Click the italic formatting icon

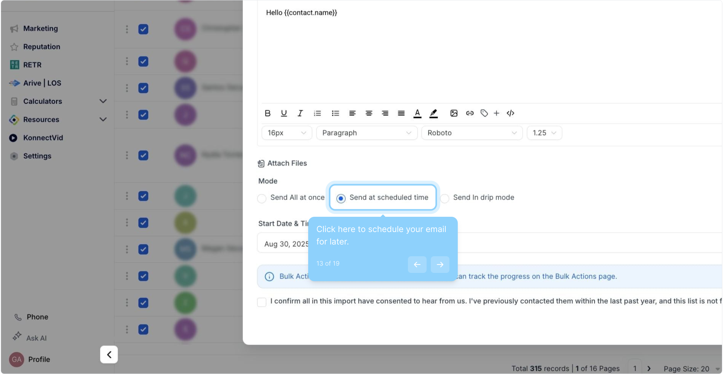click(x=300, y=113)
